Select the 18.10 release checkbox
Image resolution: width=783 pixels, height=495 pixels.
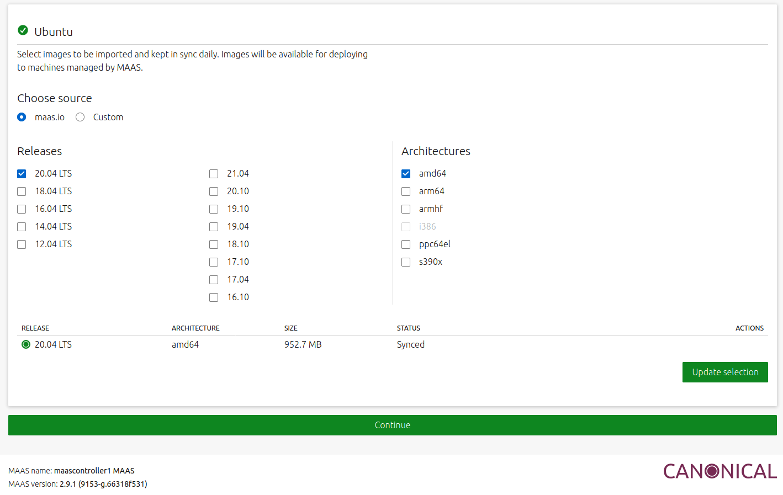(x=214, y=244)
